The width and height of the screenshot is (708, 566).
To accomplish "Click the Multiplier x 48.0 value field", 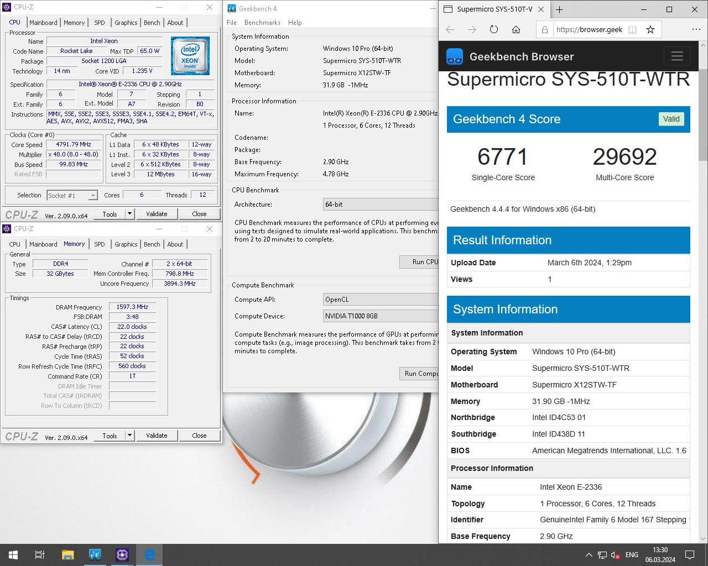I will [74, 154].
